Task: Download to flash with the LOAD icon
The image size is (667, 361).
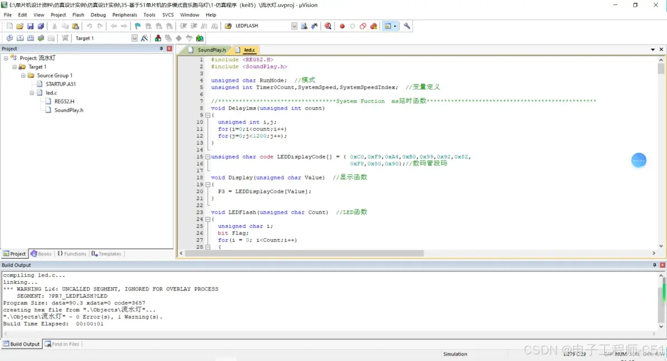Action: click(65, 38)
